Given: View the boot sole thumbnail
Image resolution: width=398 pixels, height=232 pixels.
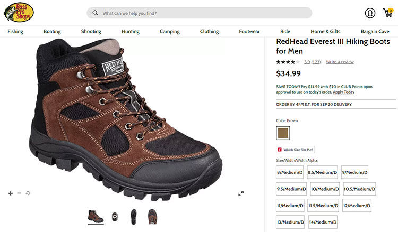Looking at the screenshot, I should [x=133, y=216].
